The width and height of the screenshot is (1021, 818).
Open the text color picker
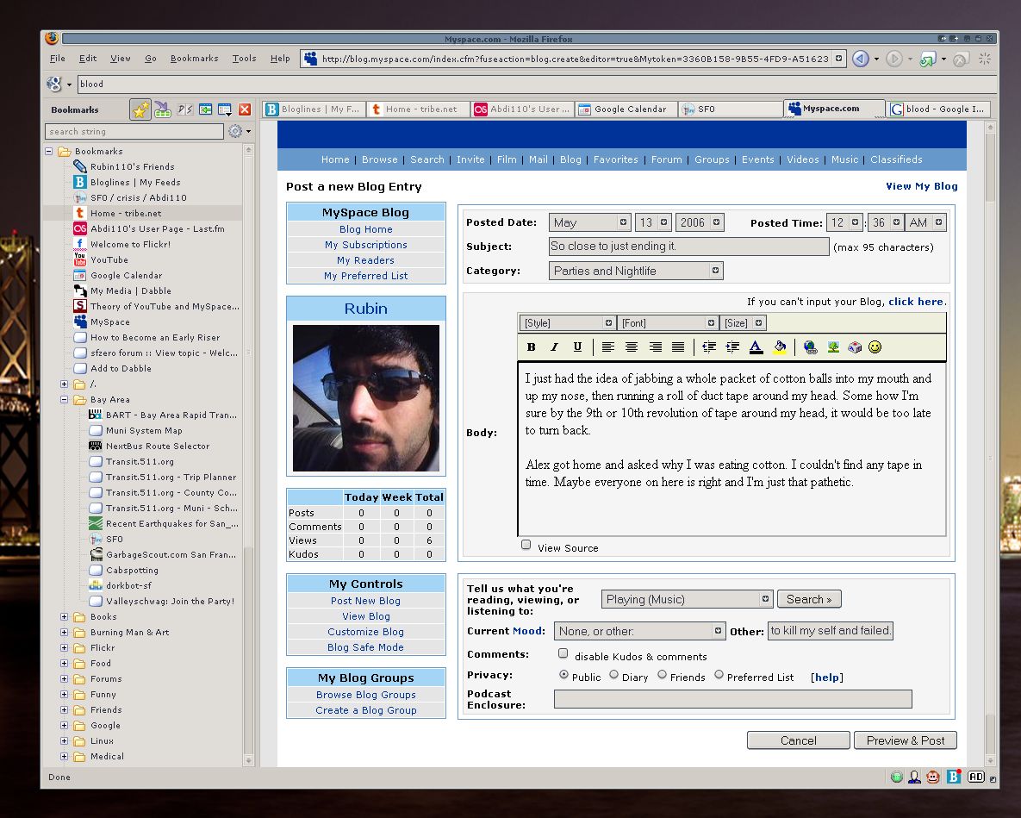point(756,347)
